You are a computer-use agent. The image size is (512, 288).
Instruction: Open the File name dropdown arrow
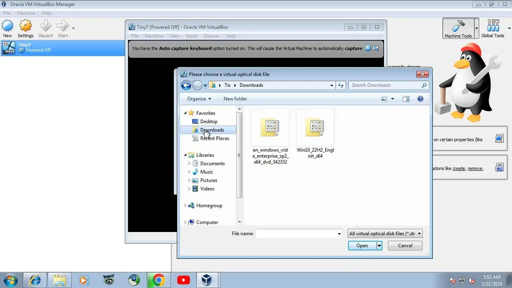[x=339, y=234]
